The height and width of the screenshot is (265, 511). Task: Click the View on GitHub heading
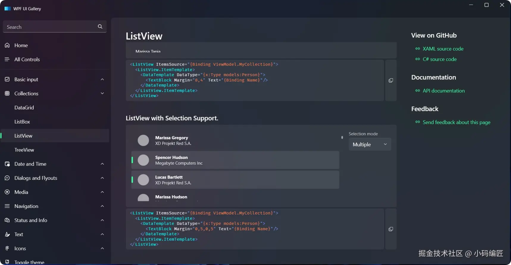tap(434, 35)
